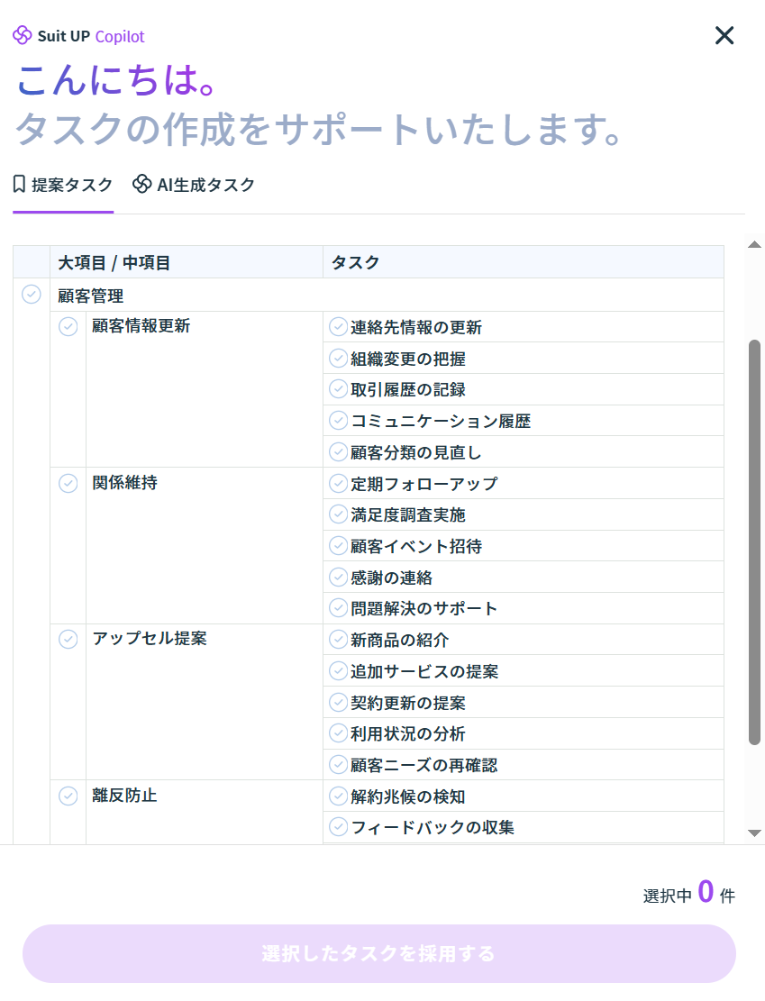This screenshot has height=1001, width=765.
Task: Toggle the 離反防止 group check circle
Action: tap(68, 796)
